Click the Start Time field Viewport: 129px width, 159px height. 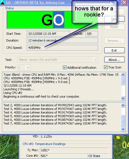(x=48, y=34)
